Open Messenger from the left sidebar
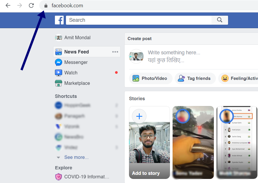Image resolution: width=258 pixels, height=183 pixels. [76, 62]
